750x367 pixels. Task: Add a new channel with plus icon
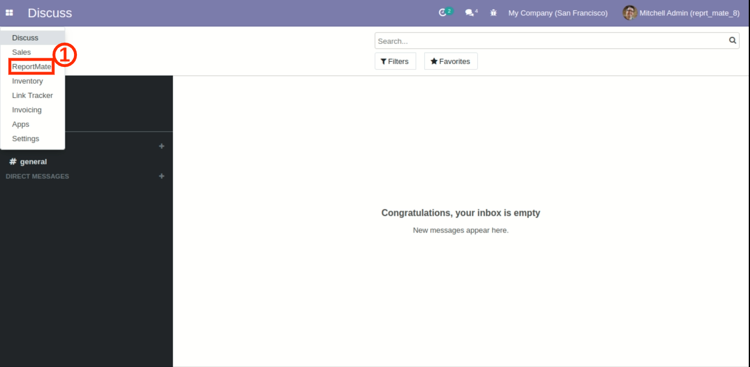pos(162,147)
